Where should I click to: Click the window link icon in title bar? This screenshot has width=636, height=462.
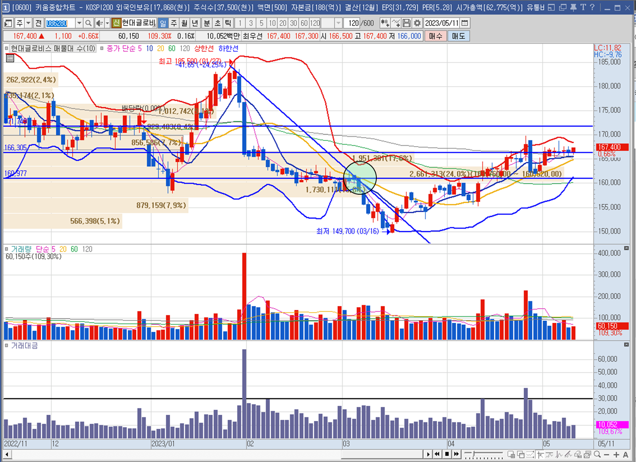click(552, 7)
